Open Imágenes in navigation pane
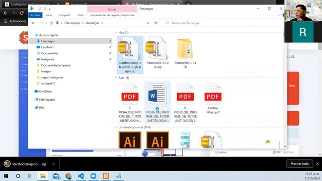Image resolution: width=322 pixels, height=181 pixels. click(46, 59)
